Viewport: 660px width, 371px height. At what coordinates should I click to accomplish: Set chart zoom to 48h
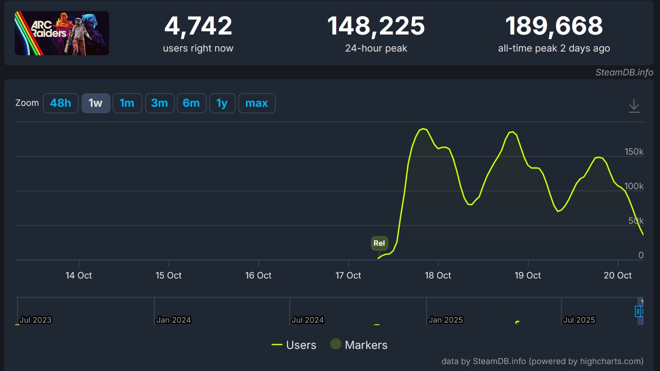click(60, 103)
